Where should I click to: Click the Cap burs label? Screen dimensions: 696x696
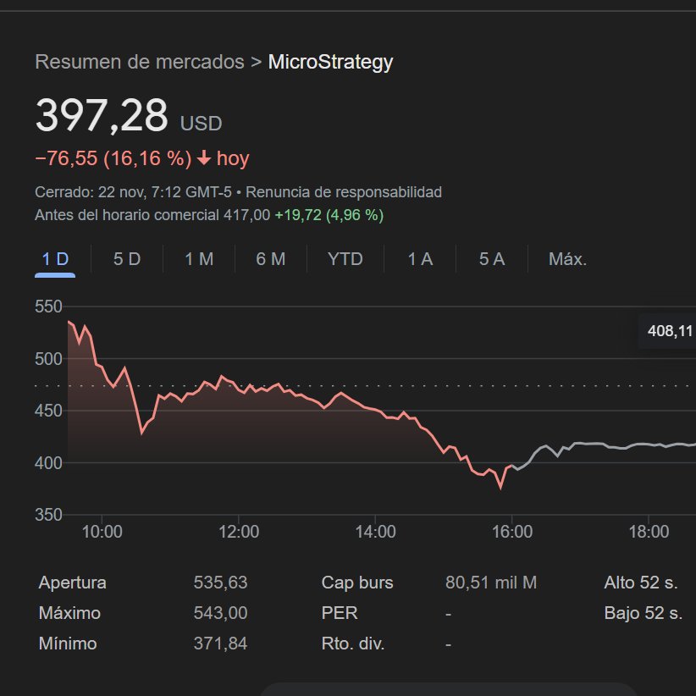point(357,583)
